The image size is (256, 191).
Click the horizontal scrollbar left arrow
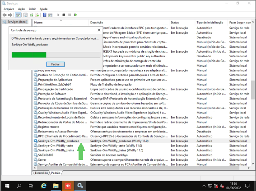pyautogui.click(x=35, y=168)
